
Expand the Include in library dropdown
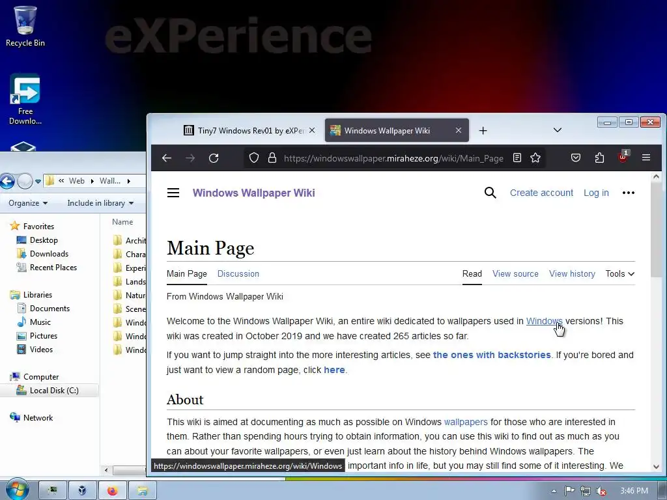(x=100, y=203)
